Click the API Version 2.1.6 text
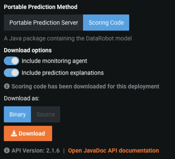Image resolution: width=175 pixels, height=159 pixels. point(35,151)
